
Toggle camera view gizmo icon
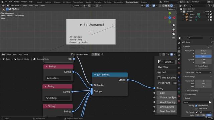tap(174, 34)
